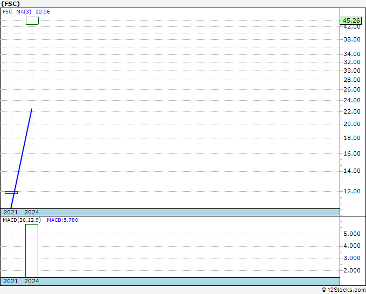Click the 24.00 price axis label
Viewport: 366px width, 294px height.
(352, 100)
